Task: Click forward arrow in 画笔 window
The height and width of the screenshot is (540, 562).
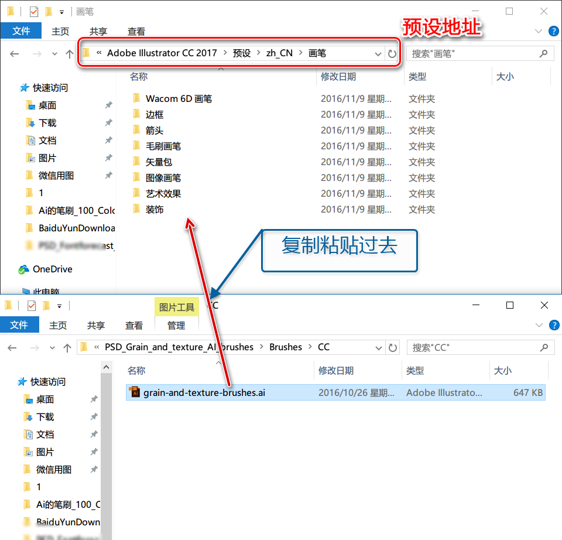Action: pos(37,54)
